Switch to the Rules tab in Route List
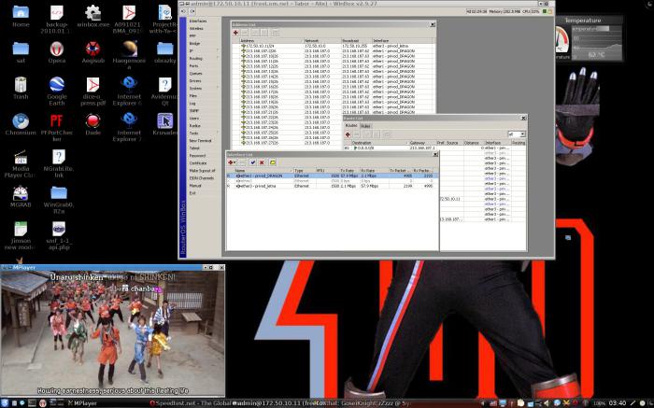654x408 pixels. pyautogui.click(x=365, y=126)
